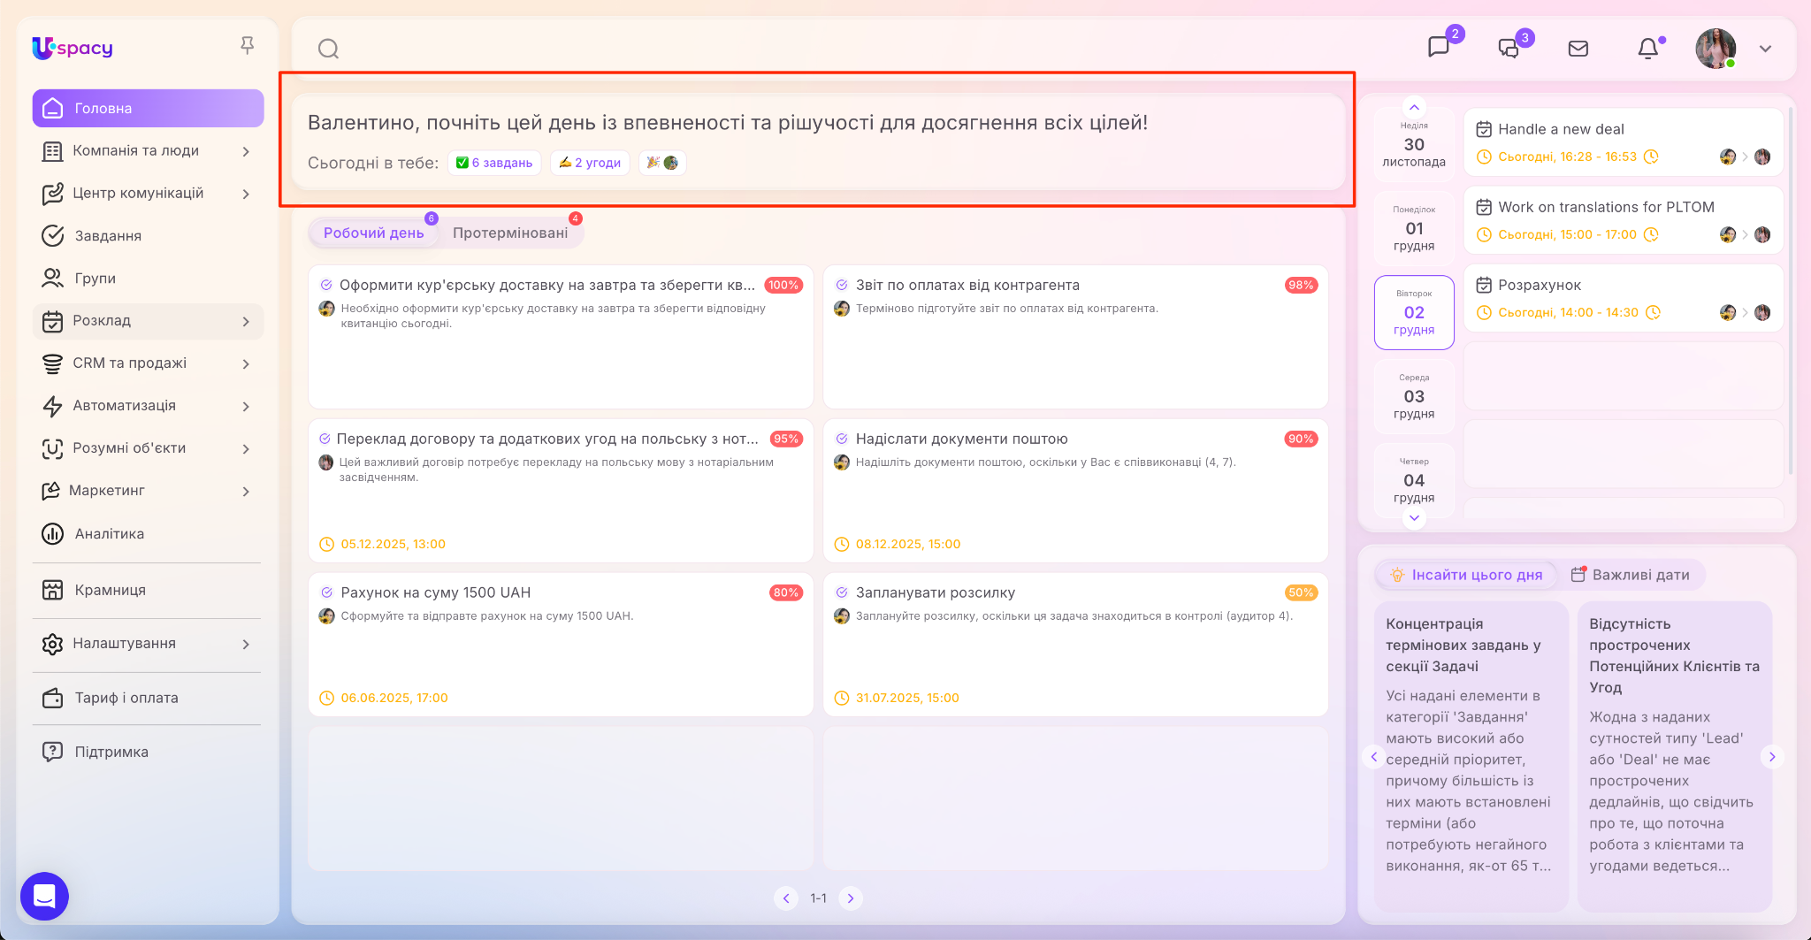Go to next insights card
This screenshot has height=940, width=1811.
tap(1771, 756)
